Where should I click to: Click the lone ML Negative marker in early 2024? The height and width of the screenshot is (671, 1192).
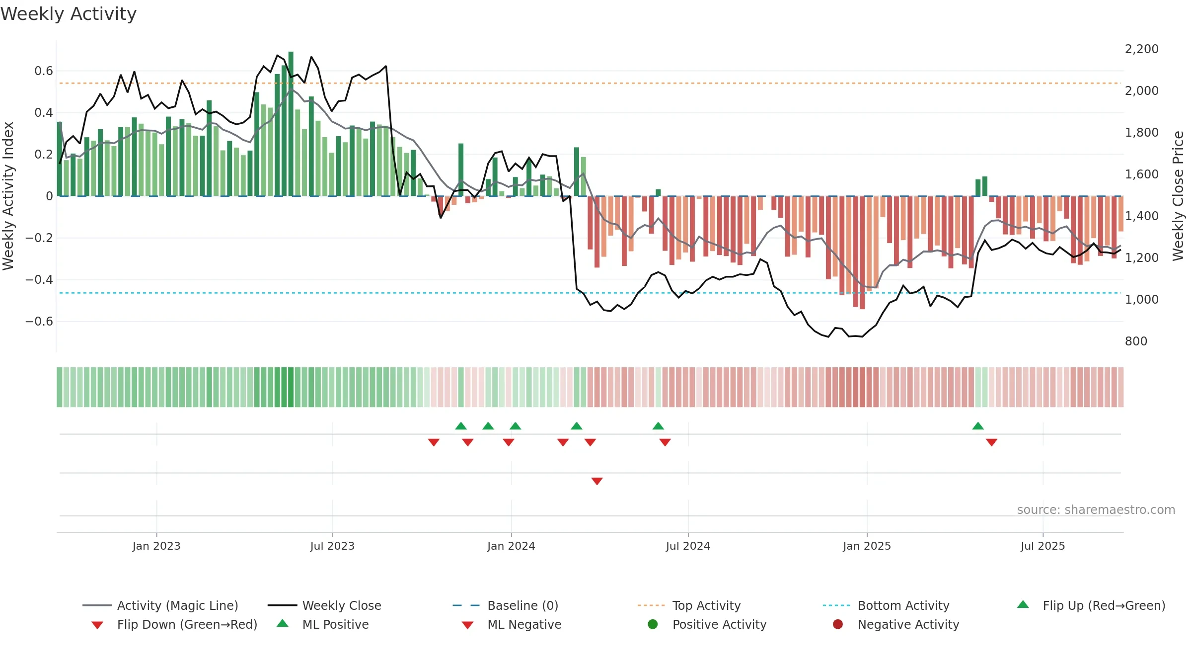tap(597, 481)
